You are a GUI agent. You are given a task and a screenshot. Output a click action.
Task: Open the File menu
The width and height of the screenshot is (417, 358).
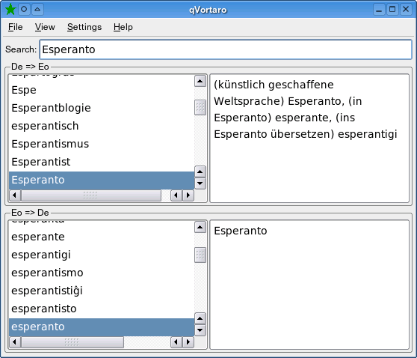click(x=16, y=27)
